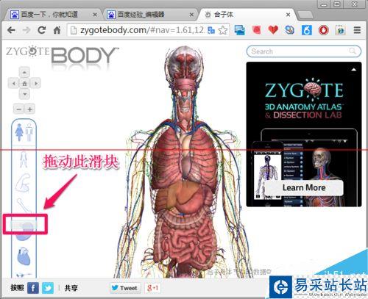
Task: Click the Tweet button
Action: (125, 288)
